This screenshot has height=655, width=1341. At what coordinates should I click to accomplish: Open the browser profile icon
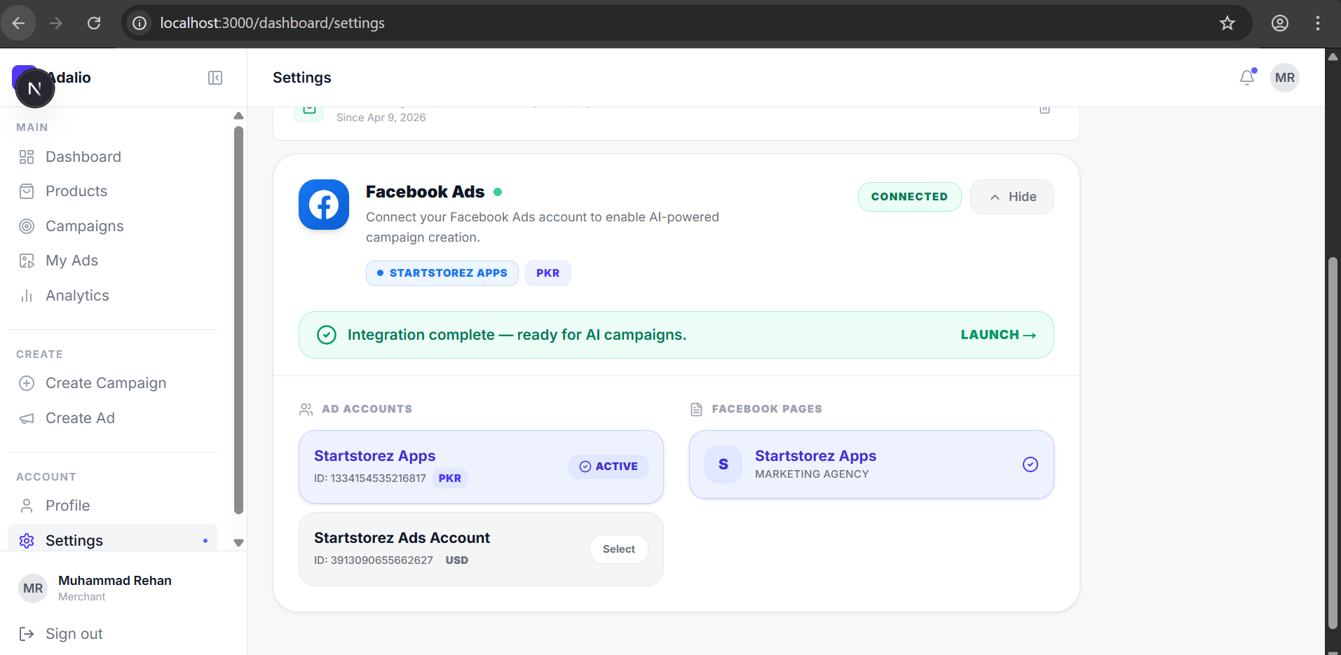[1280, 23]
